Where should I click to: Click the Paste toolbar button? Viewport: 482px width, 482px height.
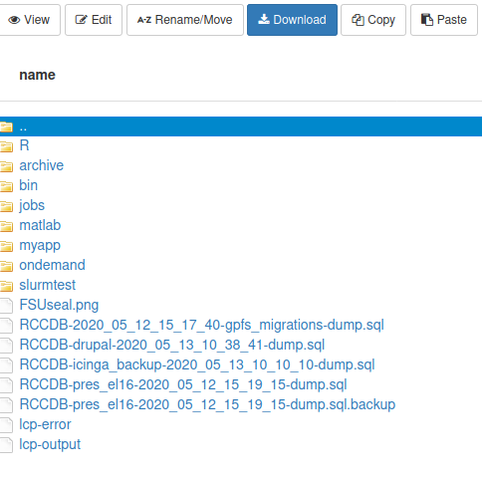[444, 20]
